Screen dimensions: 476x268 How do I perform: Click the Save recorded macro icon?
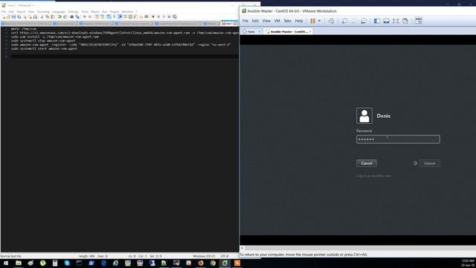coord(175,16)
